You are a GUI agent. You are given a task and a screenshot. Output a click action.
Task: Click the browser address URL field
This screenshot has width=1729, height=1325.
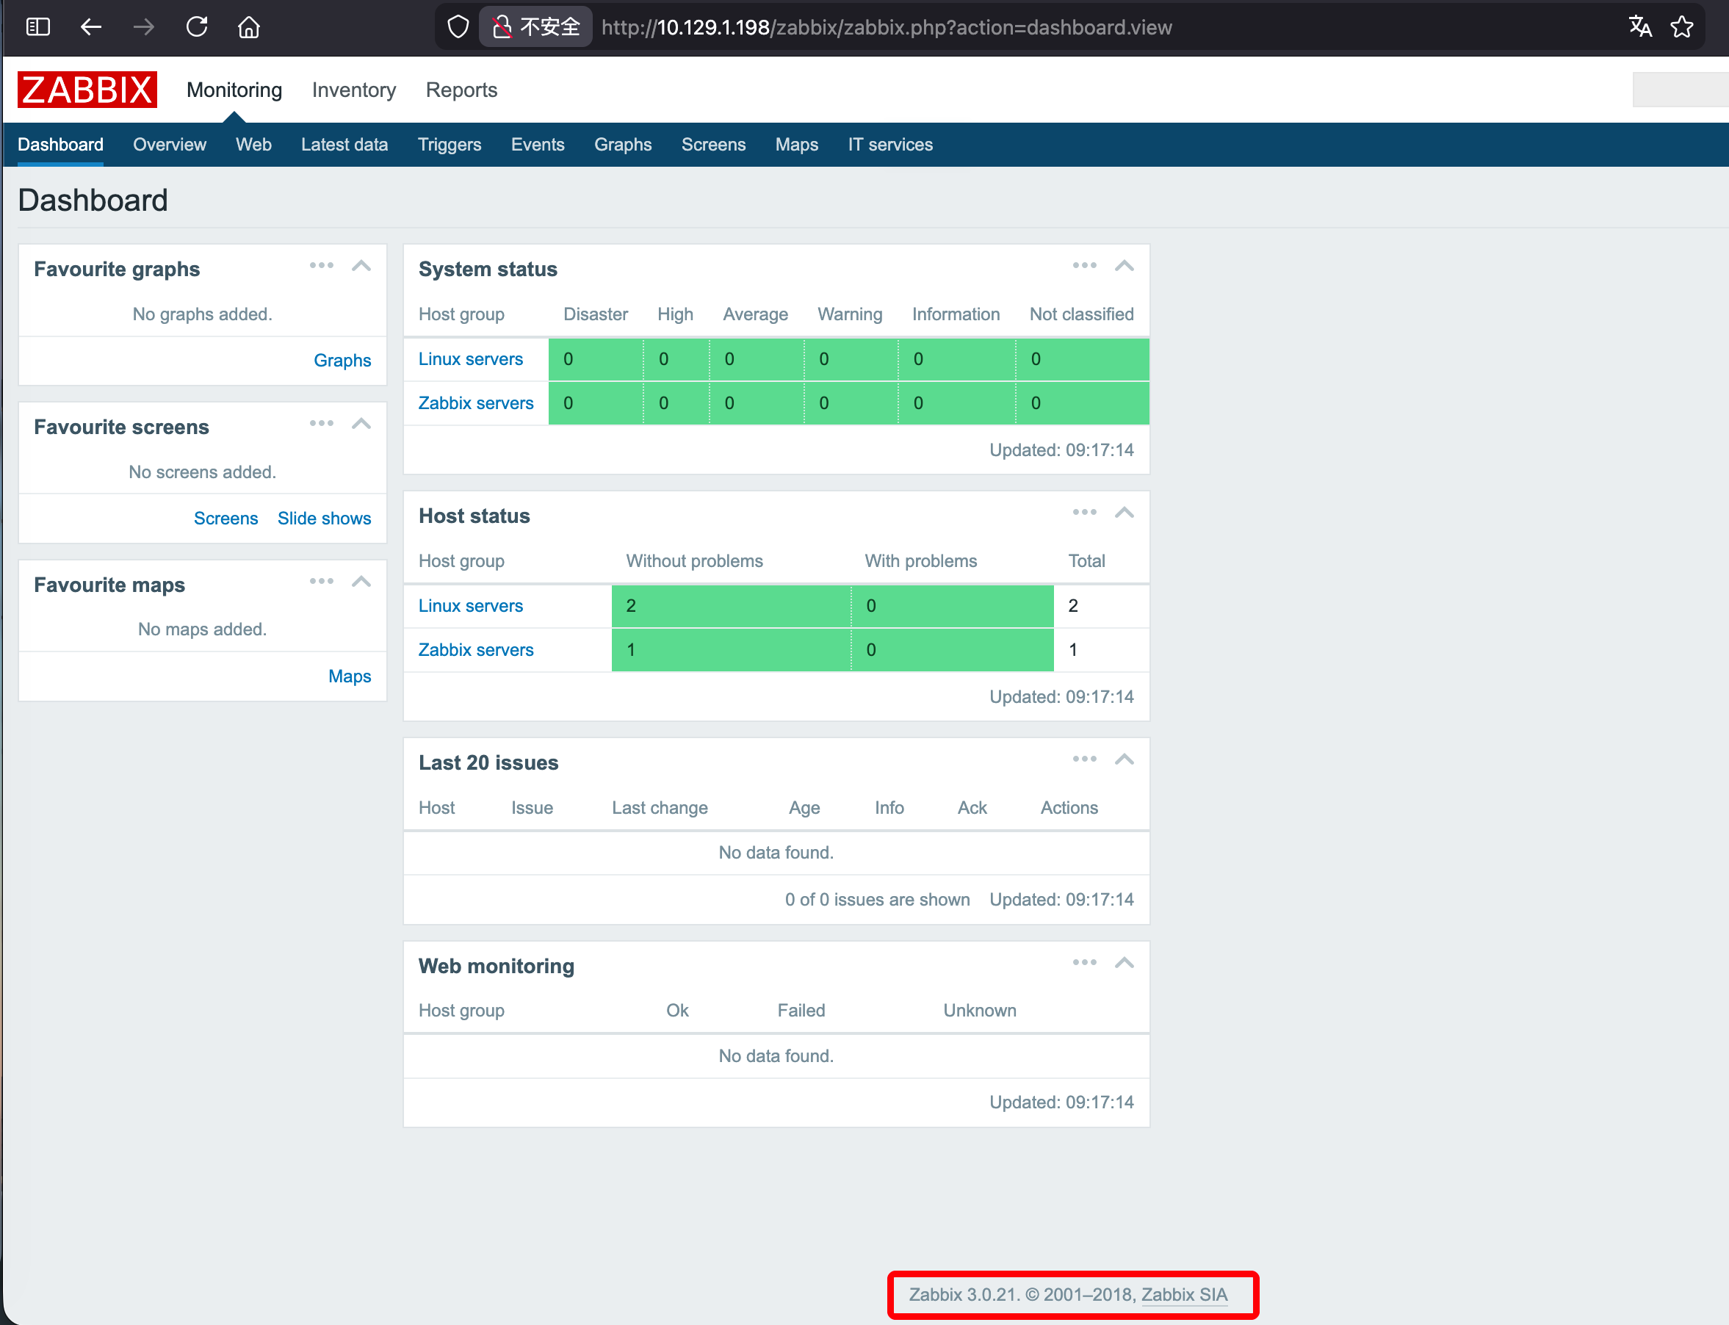tap(886, 27)
